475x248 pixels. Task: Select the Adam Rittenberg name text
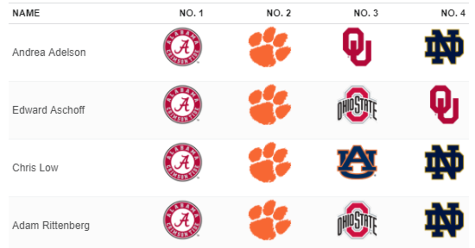coord(51,225)
